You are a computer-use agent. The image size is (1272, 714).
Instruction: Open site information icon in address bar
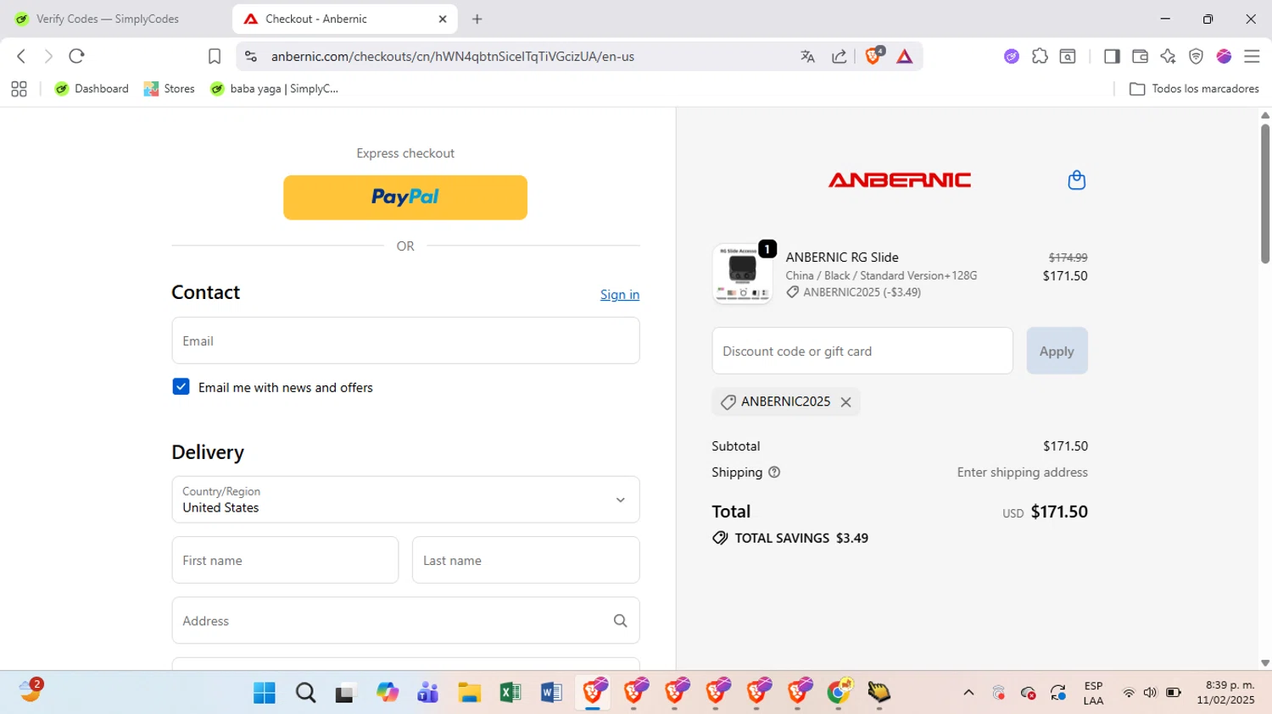point(250,56)
